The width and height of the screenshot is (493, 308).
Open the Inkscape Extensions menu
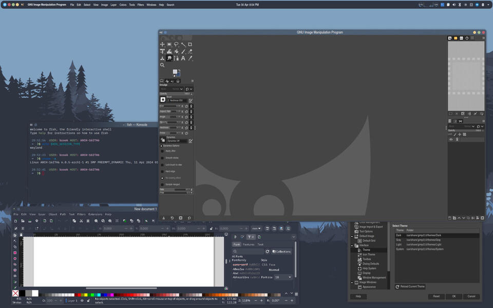click(x=96, y=215)
